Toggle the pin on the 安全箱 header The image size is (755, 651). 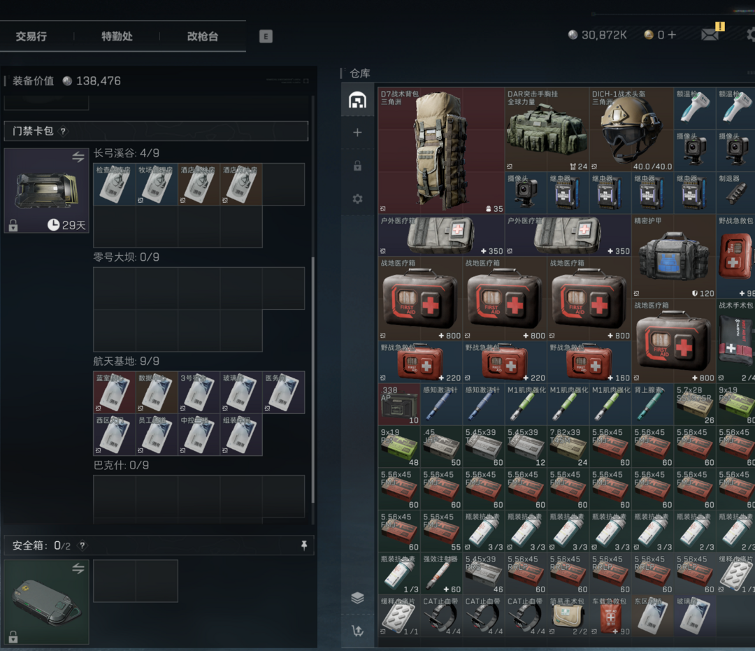click(304, 545)
